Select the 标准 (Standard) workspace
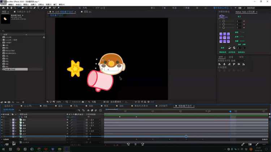Screen dimensions: 271x152 [174, 8]
